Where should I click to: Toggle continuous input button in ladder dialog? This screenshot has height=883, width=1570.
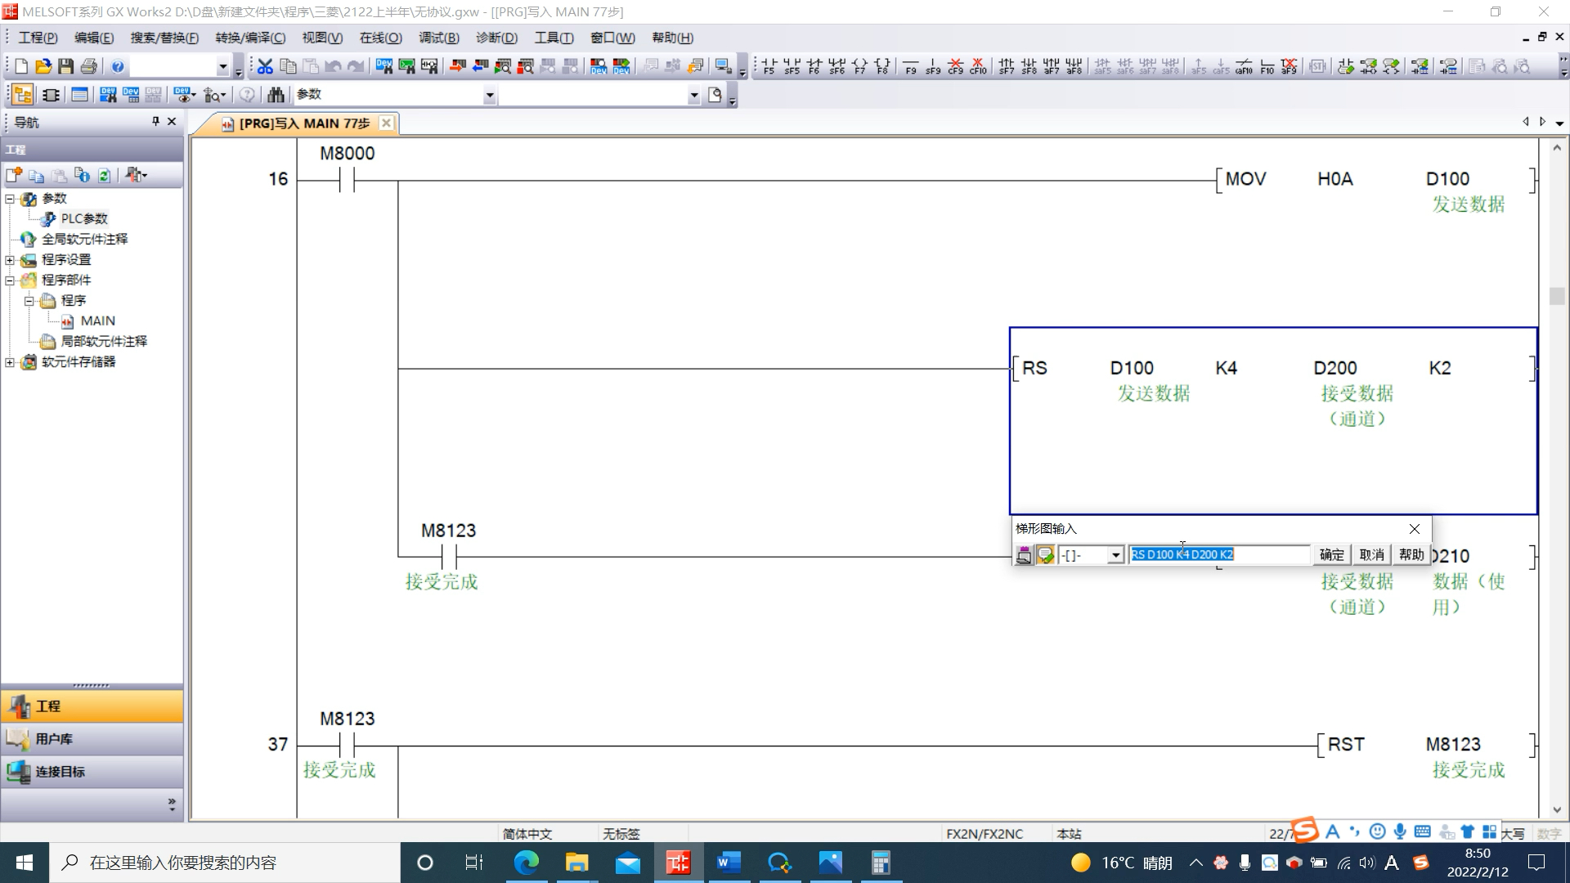click(1024, 555)
